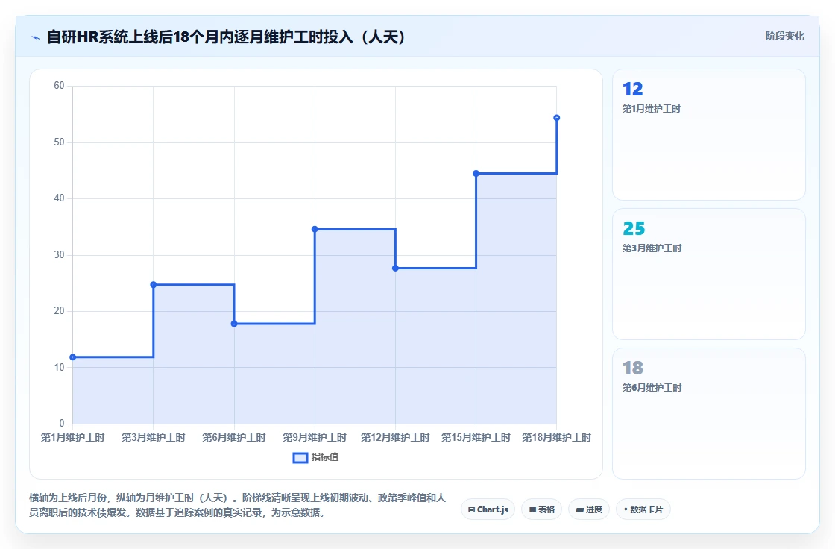The height and width of the screenshot is (549, 835).
Task: Click the x-axis label 第6月维护工时
Action: (x=234, y=438)
